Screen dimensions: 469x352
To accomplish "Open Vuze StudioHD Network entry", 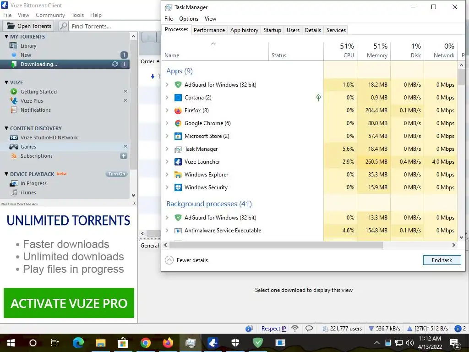I will point(49,137).
